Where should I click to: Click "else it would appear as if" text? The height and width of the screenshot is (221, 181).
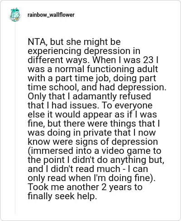(81, 114)
